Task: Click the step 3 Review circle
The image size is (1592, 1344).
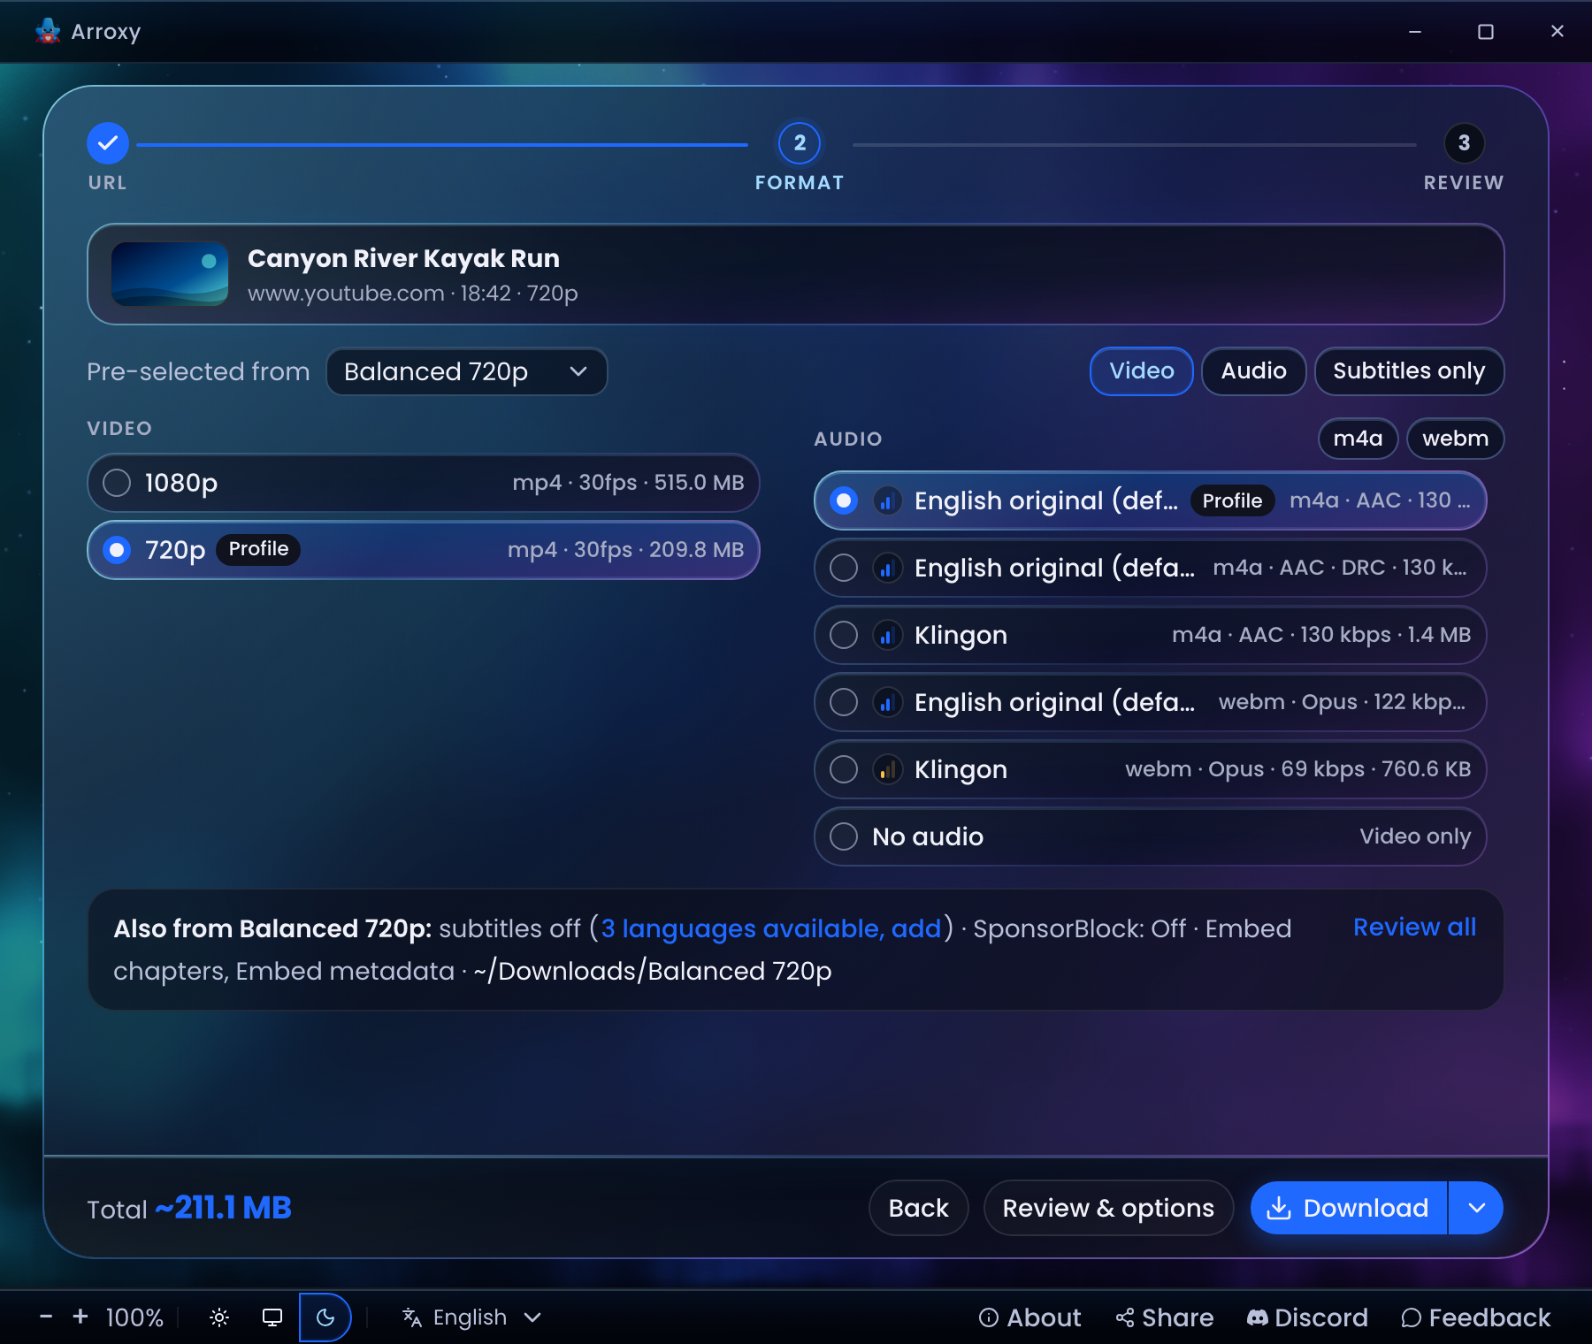Action: click(x=1464, y=143)
